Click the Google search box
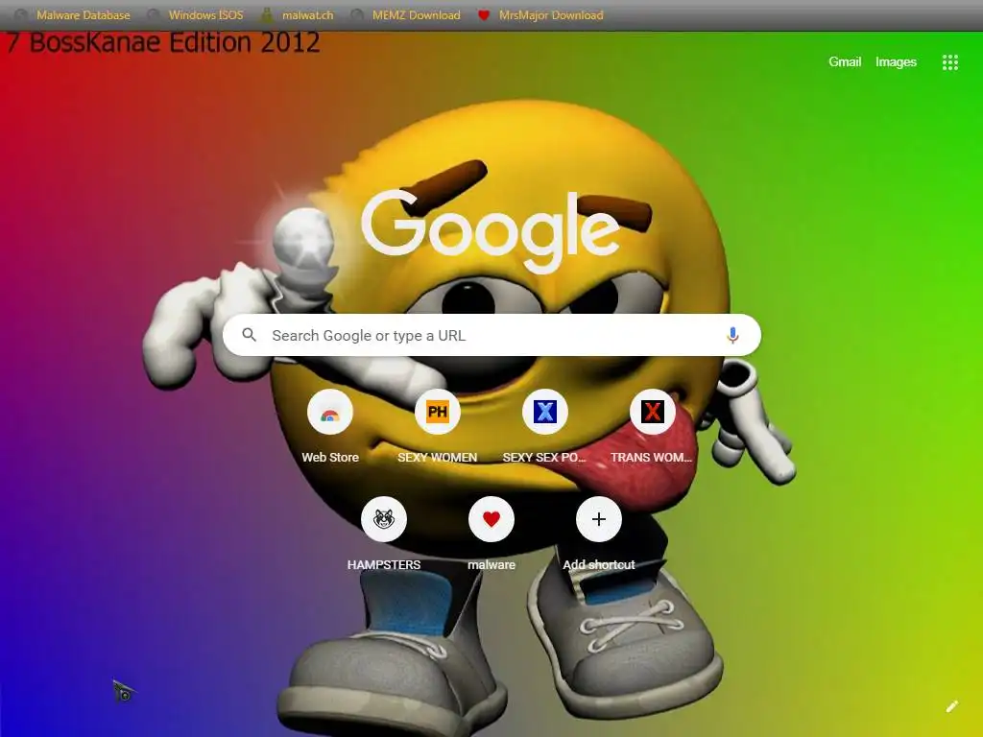 click(491, 335)
